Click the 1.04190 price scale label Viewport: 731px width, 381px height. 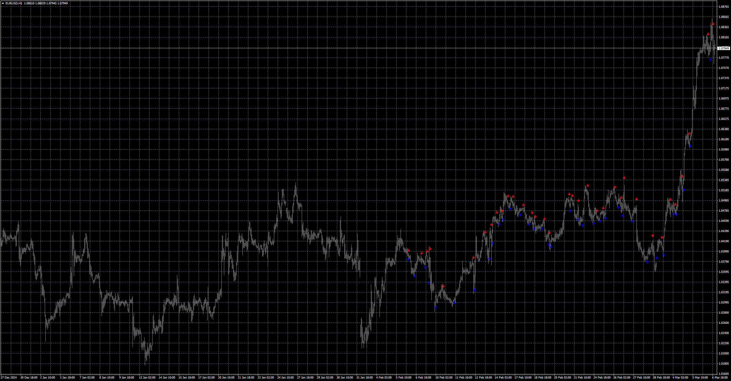[x=724, y=241]
